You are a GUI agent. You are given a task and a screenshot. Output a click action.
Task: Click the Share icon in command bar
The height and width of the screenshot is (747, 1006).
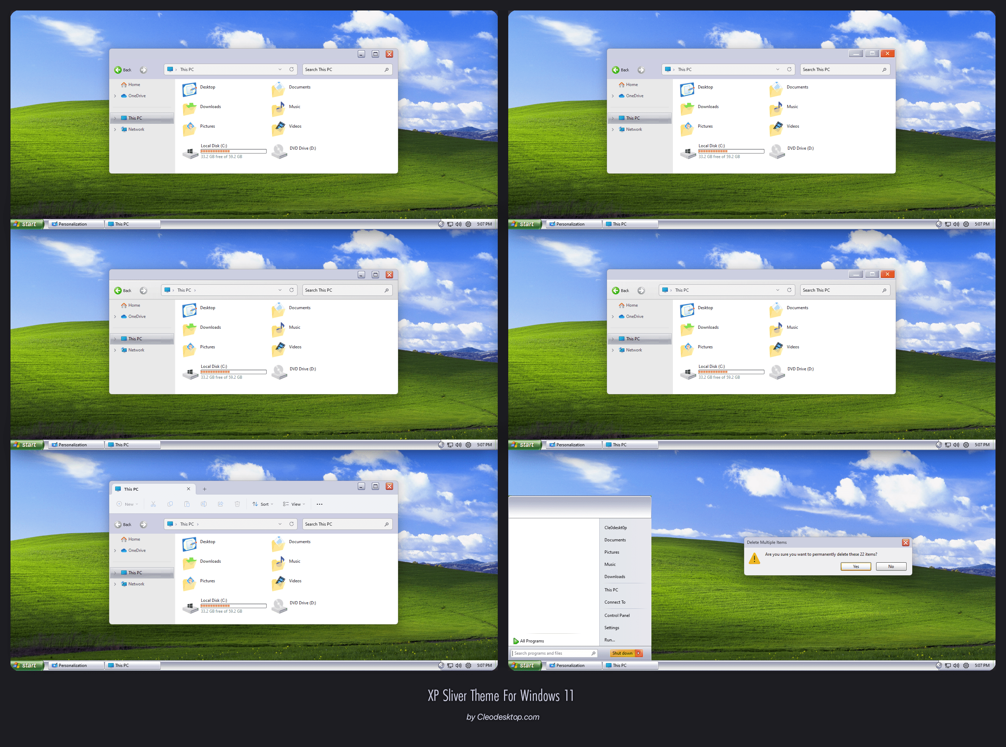pyautogui.click(x=221, y=504)
